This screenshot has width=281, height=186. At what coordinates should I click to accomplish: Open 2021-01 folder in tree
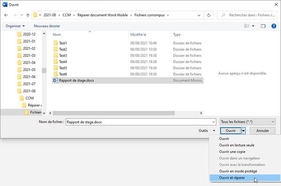coord(26,41)
